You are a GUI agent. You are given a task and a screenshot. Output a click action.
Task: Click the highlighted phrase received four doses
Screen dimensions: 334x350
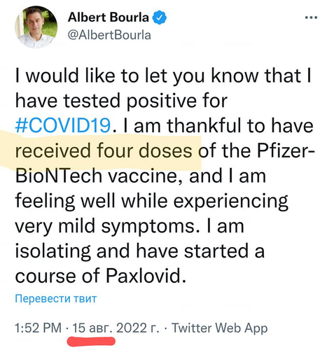104,150
